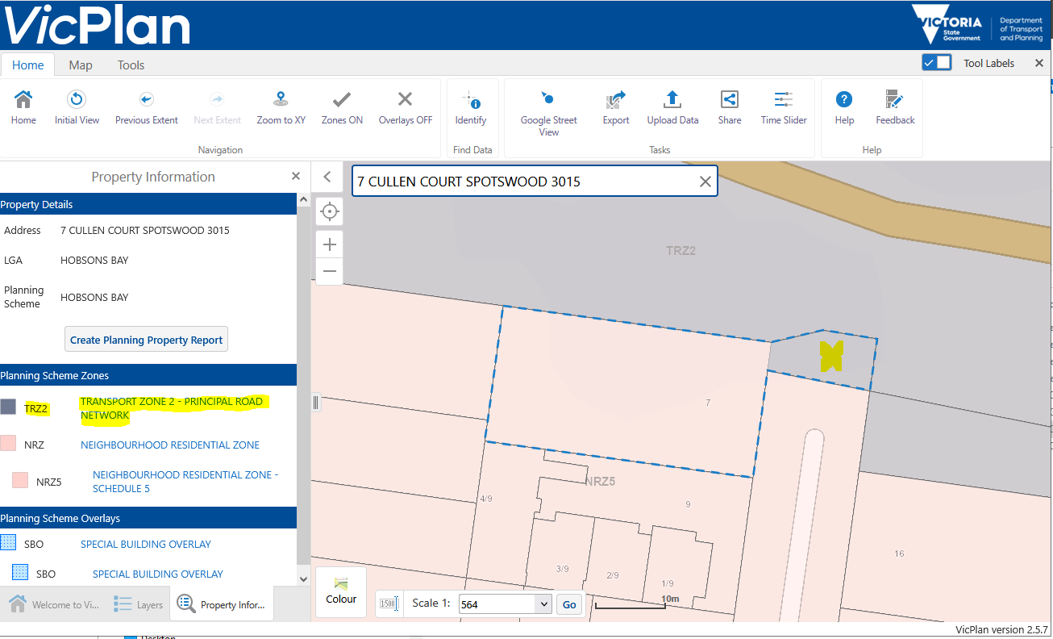Collapse the side panel with left chevron

coord(327,177)
